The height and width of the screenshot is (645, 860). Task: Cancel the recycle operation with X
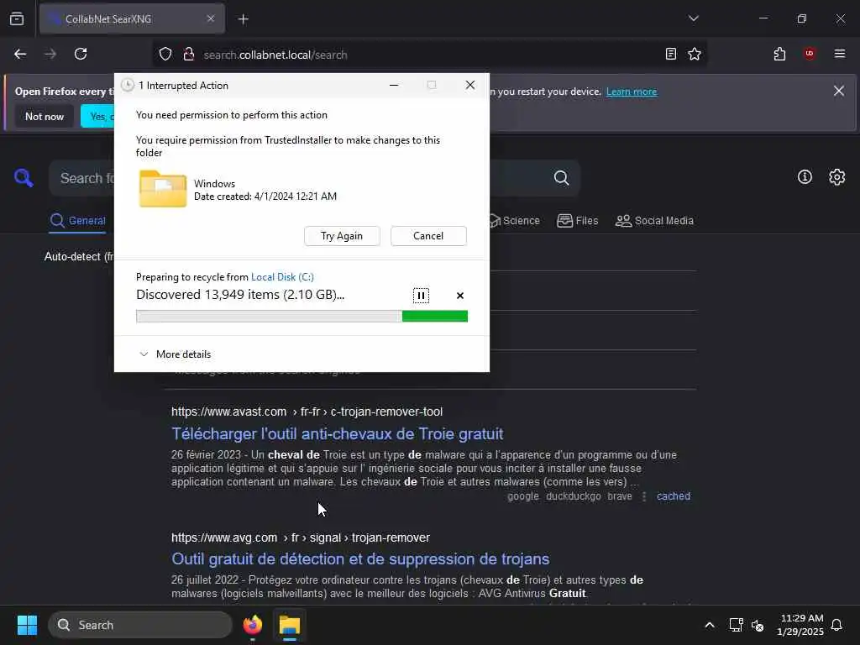click(460, 296)
